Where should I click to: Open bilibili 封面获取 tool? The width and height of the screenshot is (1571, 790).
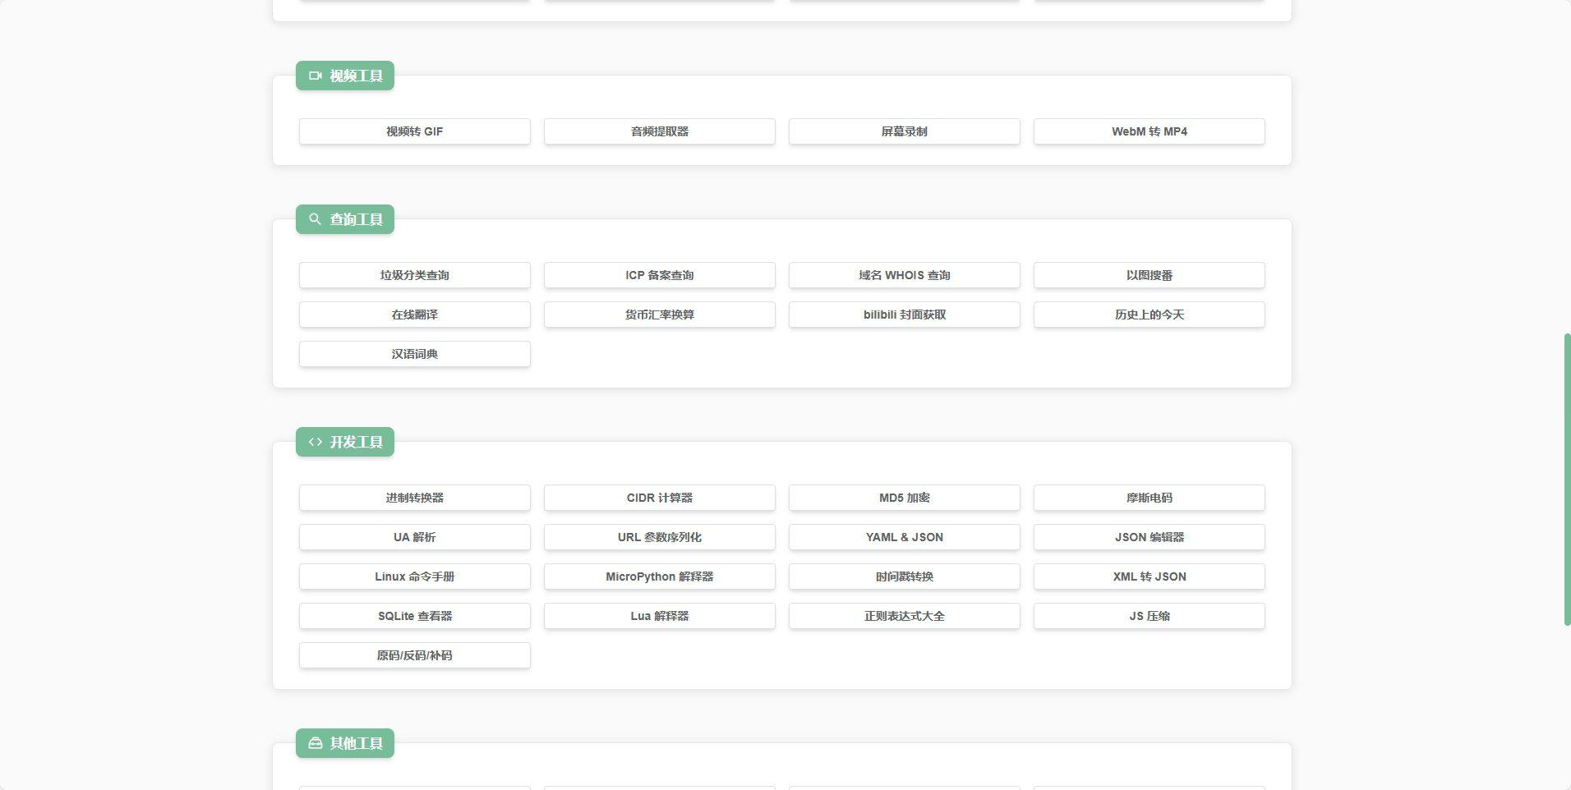point(904,315)
